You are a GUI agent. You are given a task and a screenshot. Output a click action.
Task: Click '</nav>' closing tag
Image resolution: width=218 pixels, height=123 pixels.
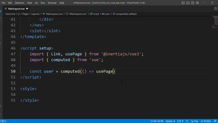(x=37, y=25)
